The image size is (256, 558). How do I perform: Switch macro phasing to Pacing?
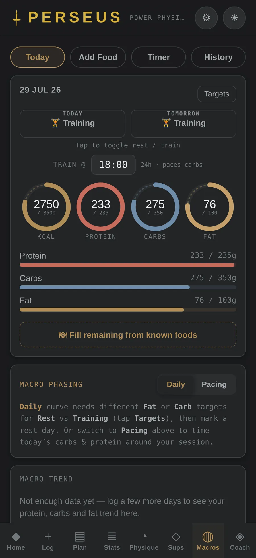pyautogui.click(x=214, y=384)
